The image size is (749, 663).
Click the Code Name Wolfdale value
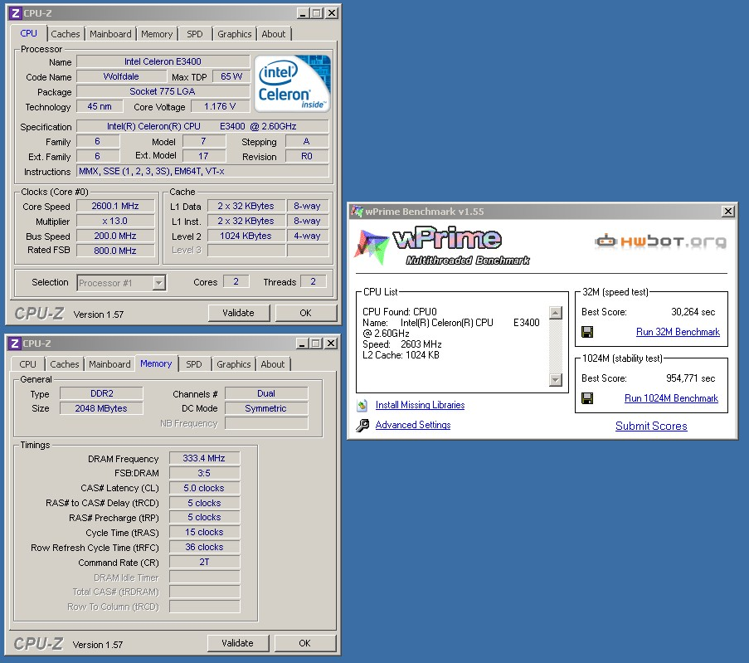[x=121, y=76]
